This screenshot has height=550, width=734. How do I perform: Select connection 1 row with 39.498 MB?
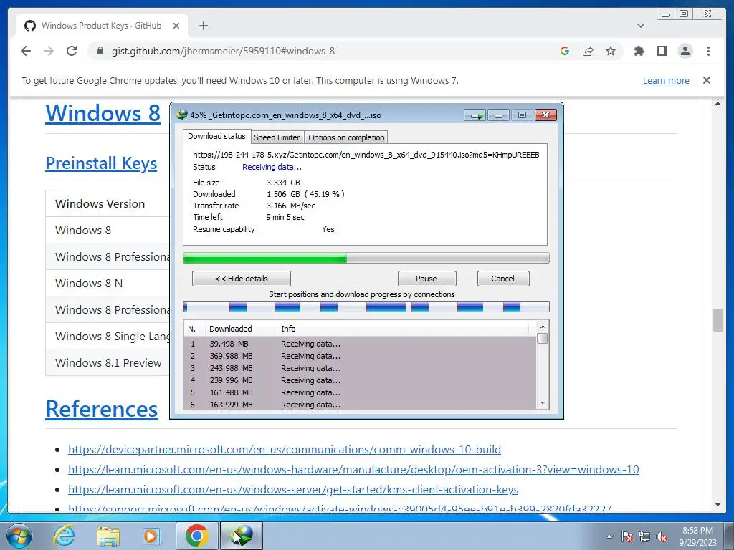[x=360, y=344]
